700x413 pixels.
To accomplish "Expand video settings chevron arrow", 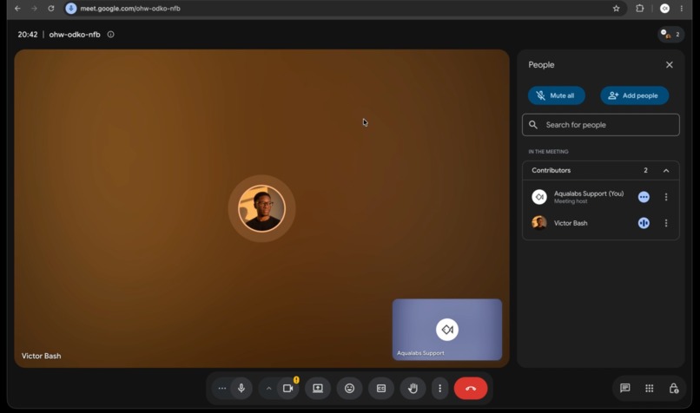I will coord(268,389).
